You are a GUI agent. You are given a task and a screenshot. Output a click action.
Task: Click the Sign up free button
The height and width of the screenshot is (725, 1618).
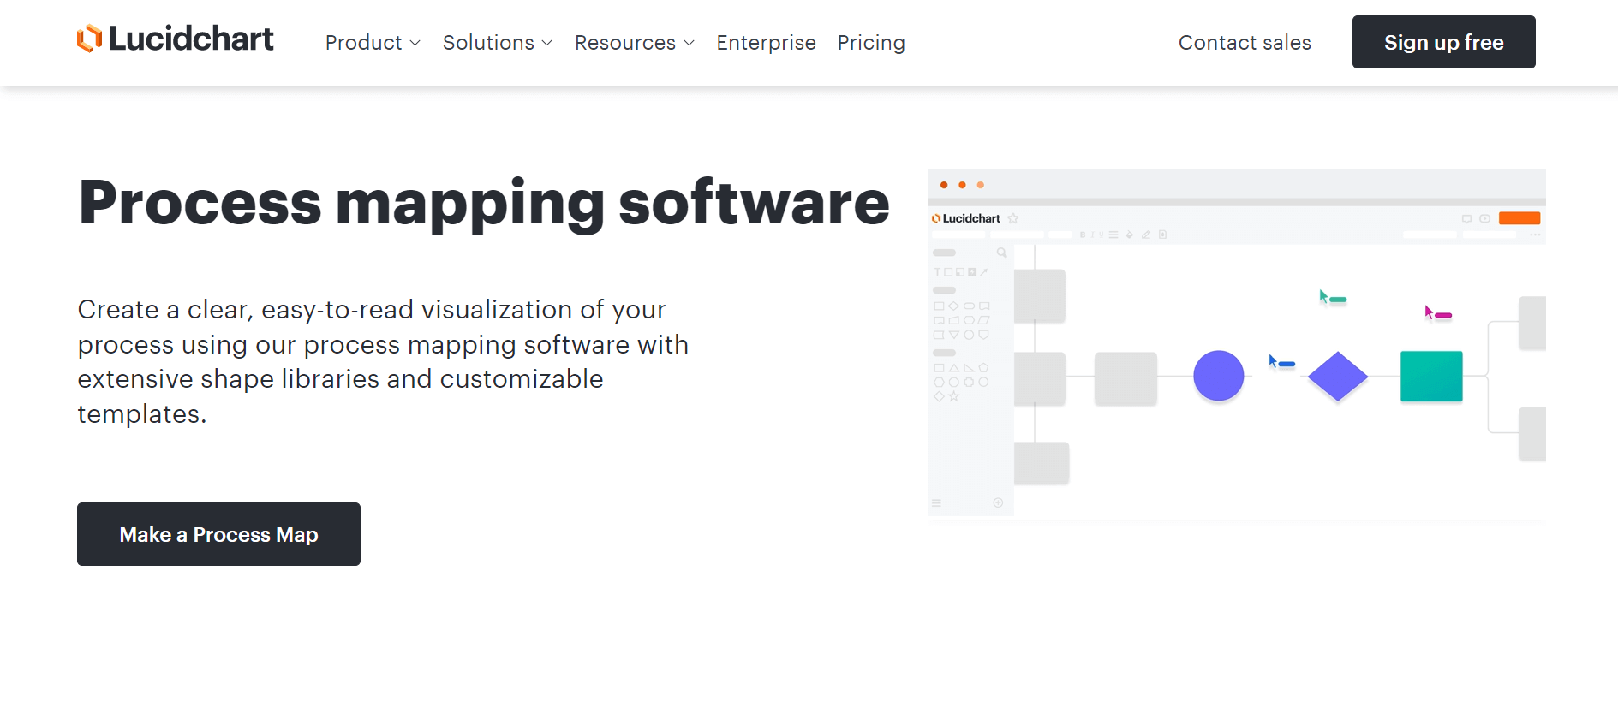(x=1444, y=42)
